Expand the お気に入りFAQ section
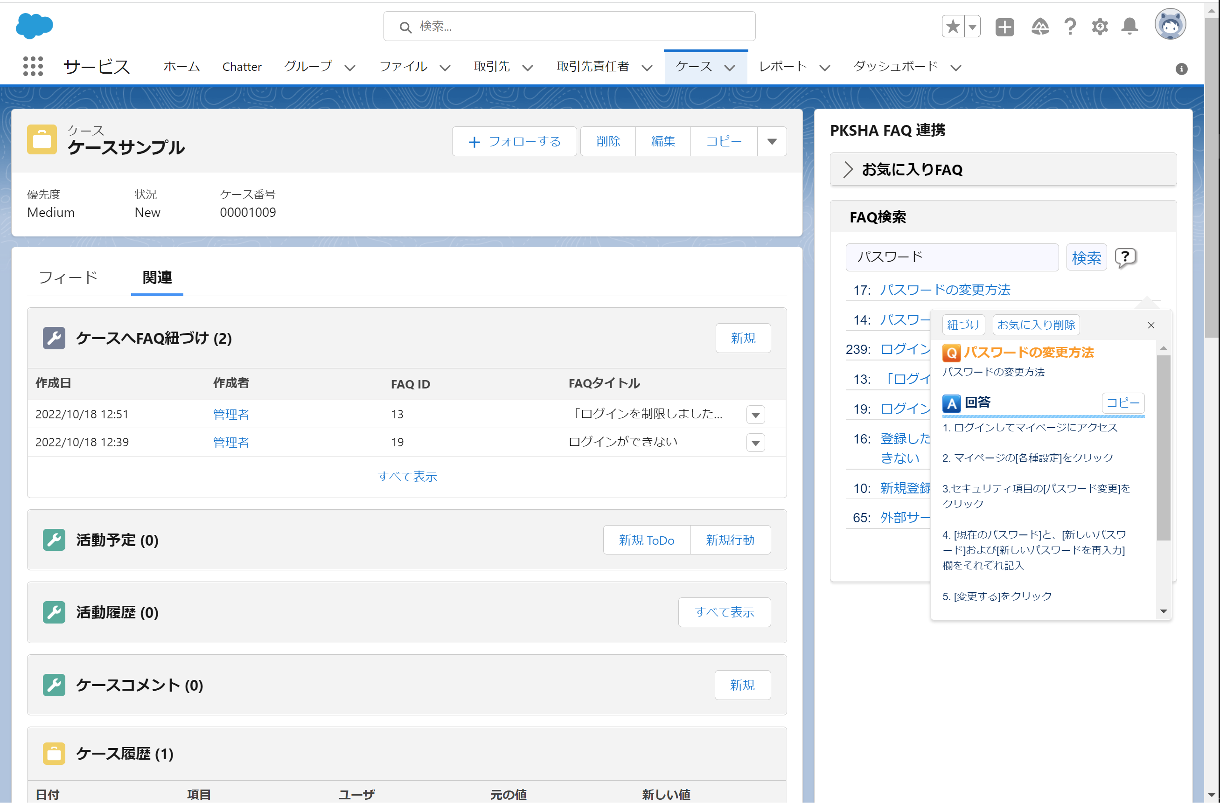This screenshot has width=1220, height=804. pos(848,170)
